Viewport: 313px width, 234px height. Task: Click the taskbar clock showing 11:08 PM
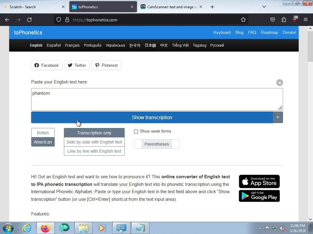[x=297, y=228]
